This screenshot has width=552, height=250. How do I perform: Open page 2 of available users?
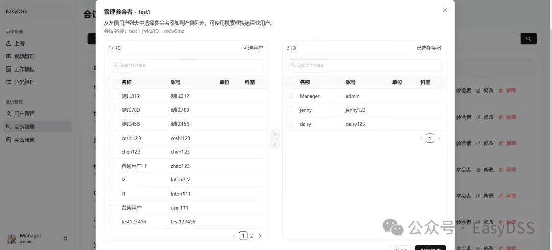tap(251, 236)
